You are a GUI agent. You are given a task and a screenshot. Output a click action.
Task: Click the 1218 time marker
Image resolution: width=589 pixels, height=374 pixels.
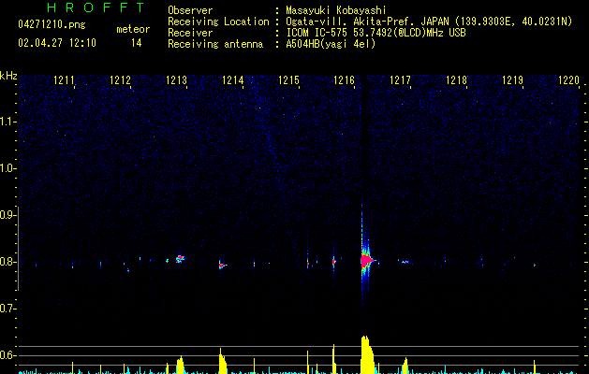coord(456,80)
